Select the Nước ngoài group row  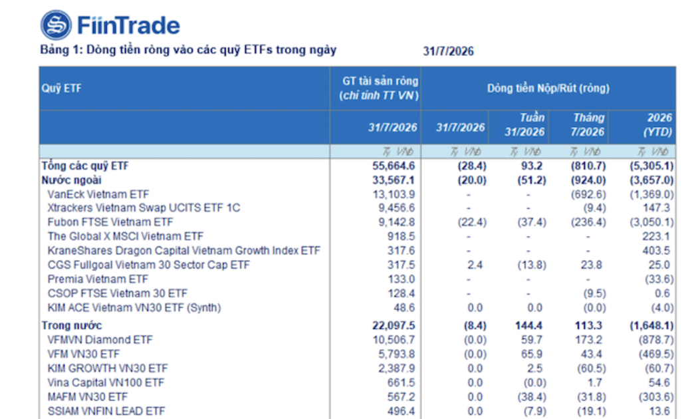358,180
